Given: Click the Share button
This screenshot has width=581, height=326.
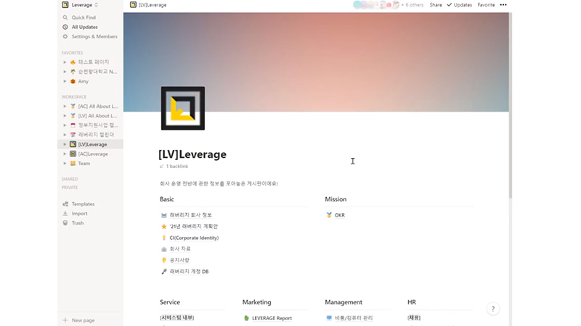Looking at the screenshot, I should click(x=435, y=5).
